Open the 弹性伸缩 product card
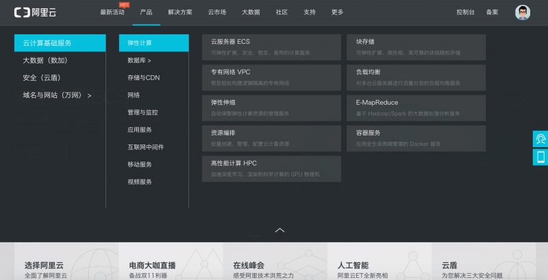 pyautogui.click(x=271, y=108)
